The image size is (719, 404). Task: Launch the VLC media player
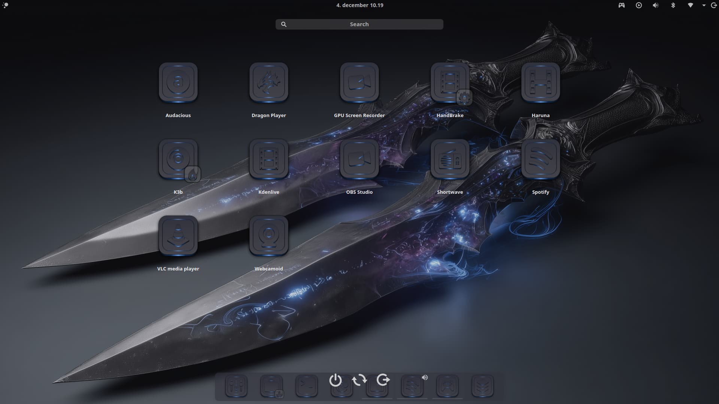click(178, 236)
